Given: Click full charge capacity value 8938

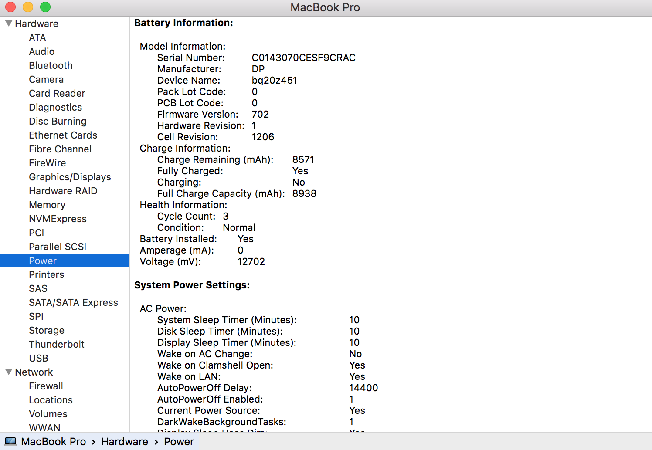Looking at the screenshot, I should point(304,193).
